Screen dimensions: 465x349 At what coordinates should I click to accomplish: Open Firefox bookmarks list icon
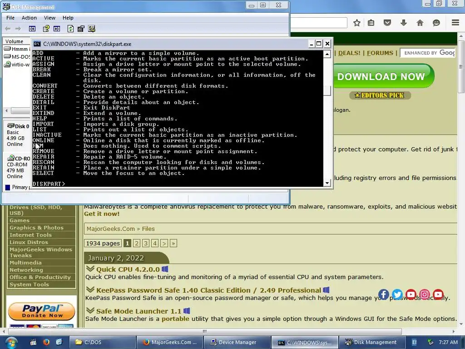(x=371, y=23)
